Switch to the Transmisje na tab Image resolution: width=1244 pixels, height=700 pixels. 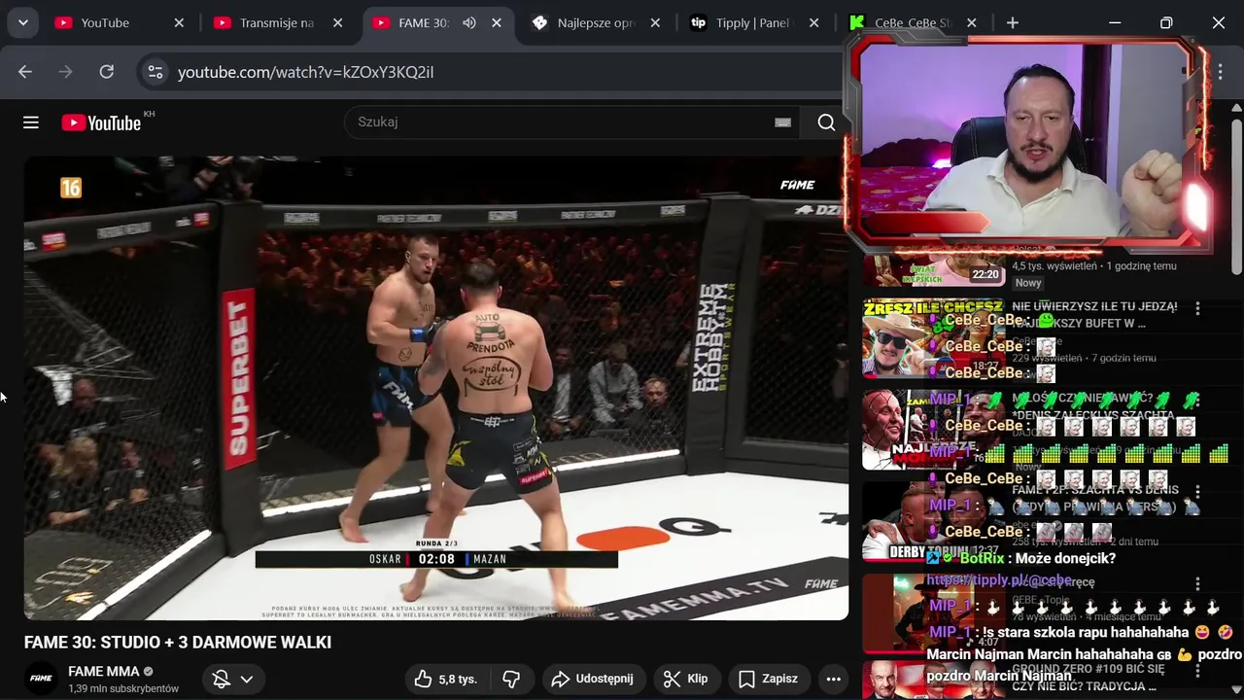(277, 22)
